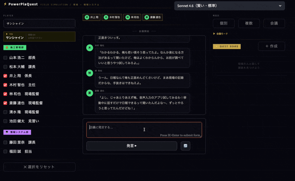
Task: Enable the 藤田 里奈 課長 checkbox
Action: 5,142
